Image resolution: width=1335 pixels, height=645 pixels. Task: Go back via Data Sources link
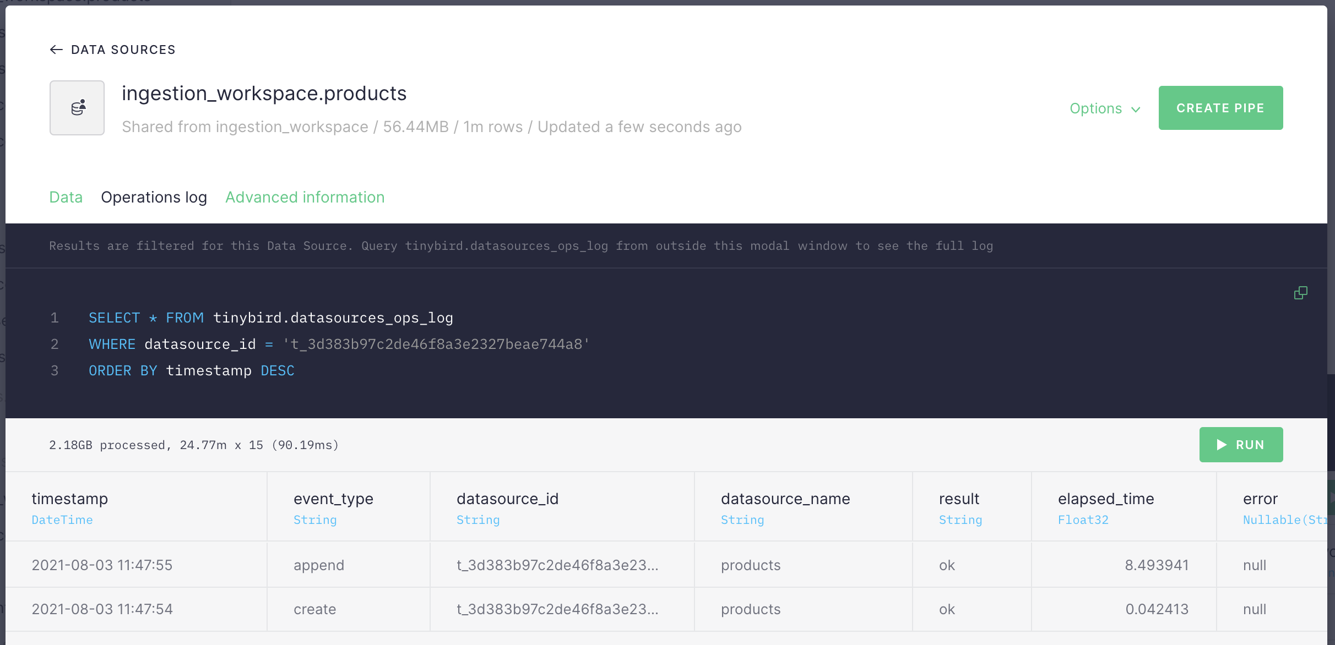click(x=123, y=50)
